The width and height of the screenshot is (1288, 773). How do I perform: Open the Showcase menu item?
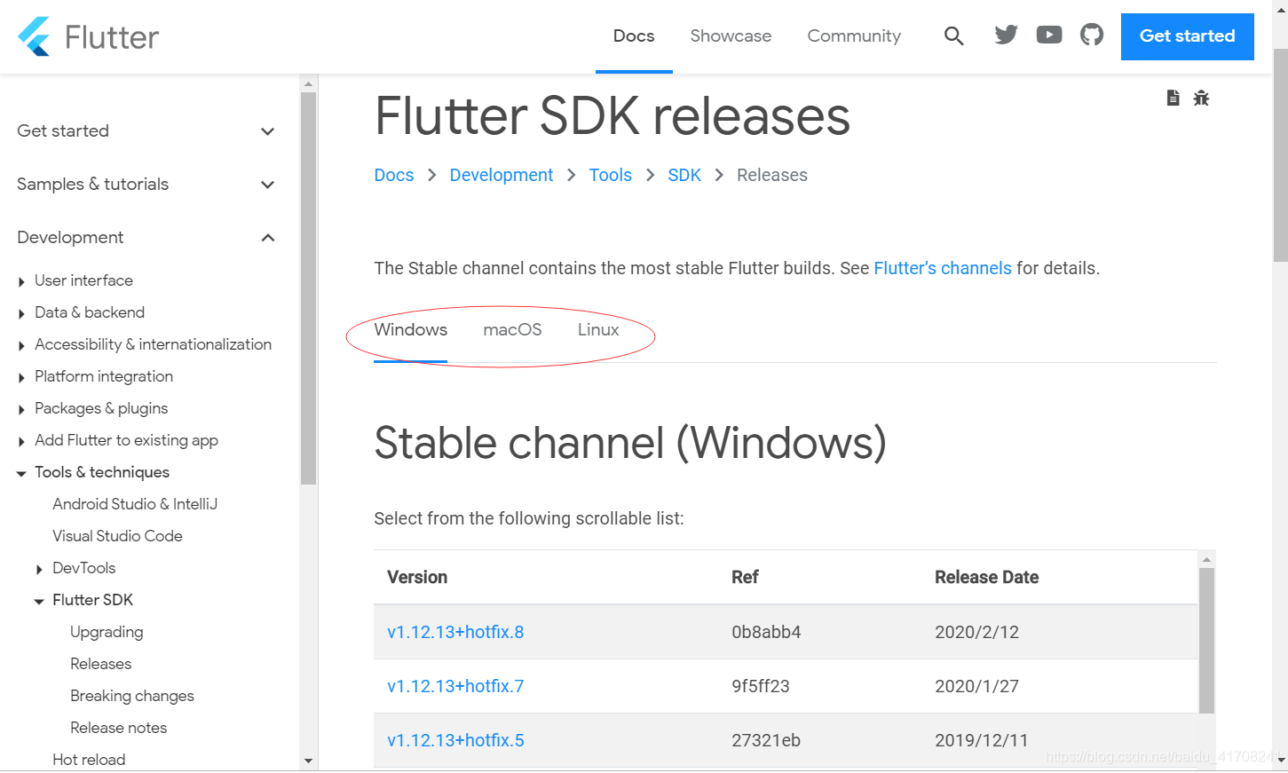(731, 35)
